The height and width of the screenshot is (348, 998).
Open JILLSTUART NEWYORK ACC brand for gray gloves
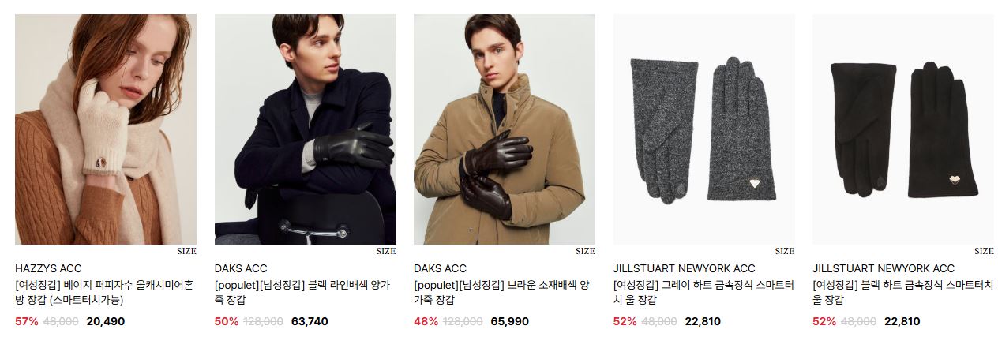pos(684,268)
